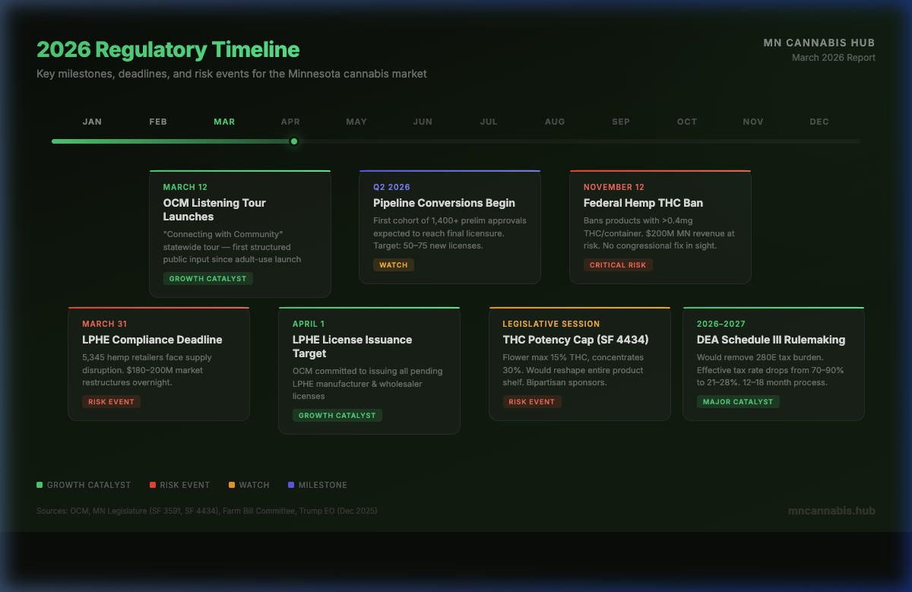912x592 pixels.
Task: Switch to the MAR month tab
Action: coord(224,121)
